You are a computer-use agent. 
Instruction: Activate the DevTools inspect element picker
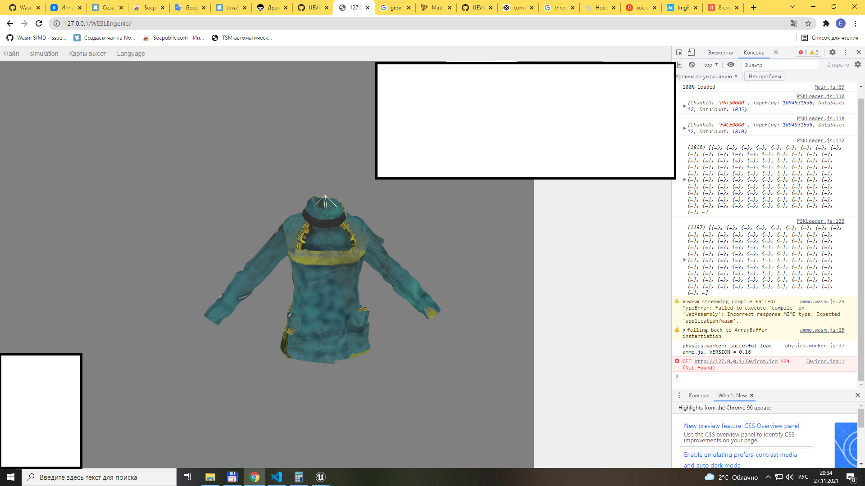(679, 52)
